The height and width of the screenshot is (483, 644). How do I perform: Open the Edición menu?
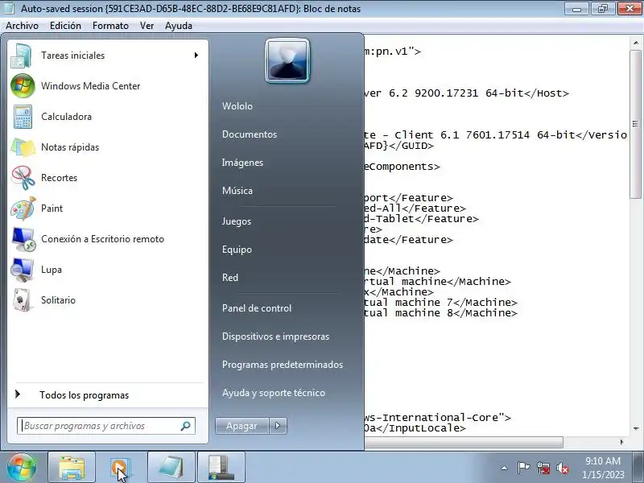click(65, 26)
